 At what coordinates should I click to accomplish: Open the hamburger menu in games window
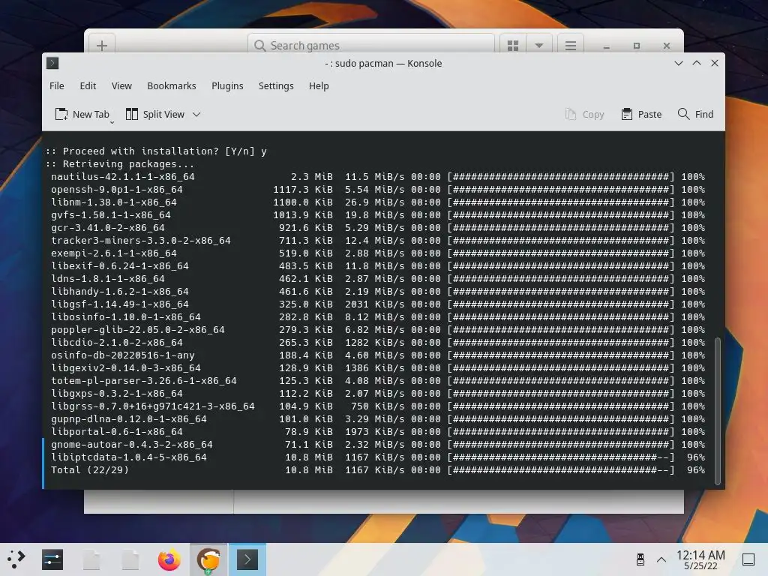571,46
